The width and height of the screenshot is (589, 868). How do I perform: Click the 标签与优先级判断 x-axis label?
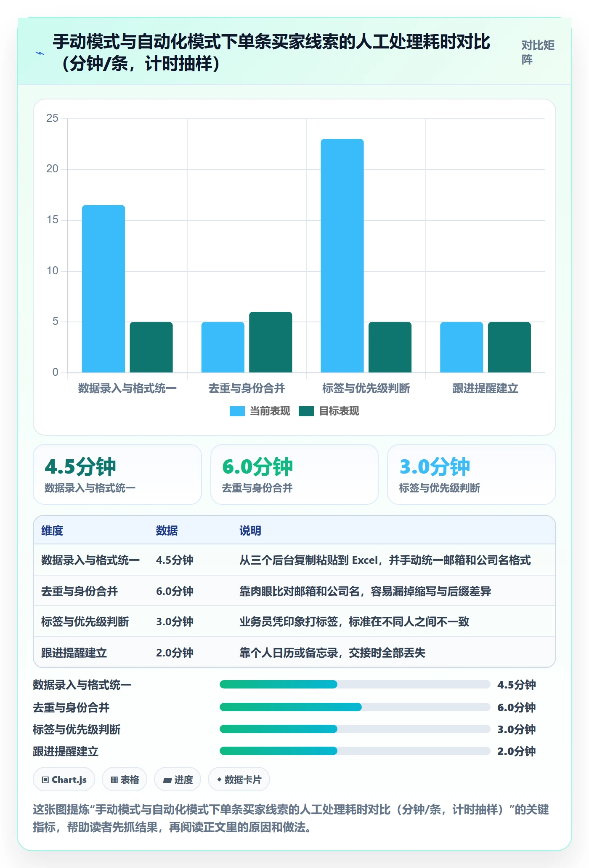366,388
